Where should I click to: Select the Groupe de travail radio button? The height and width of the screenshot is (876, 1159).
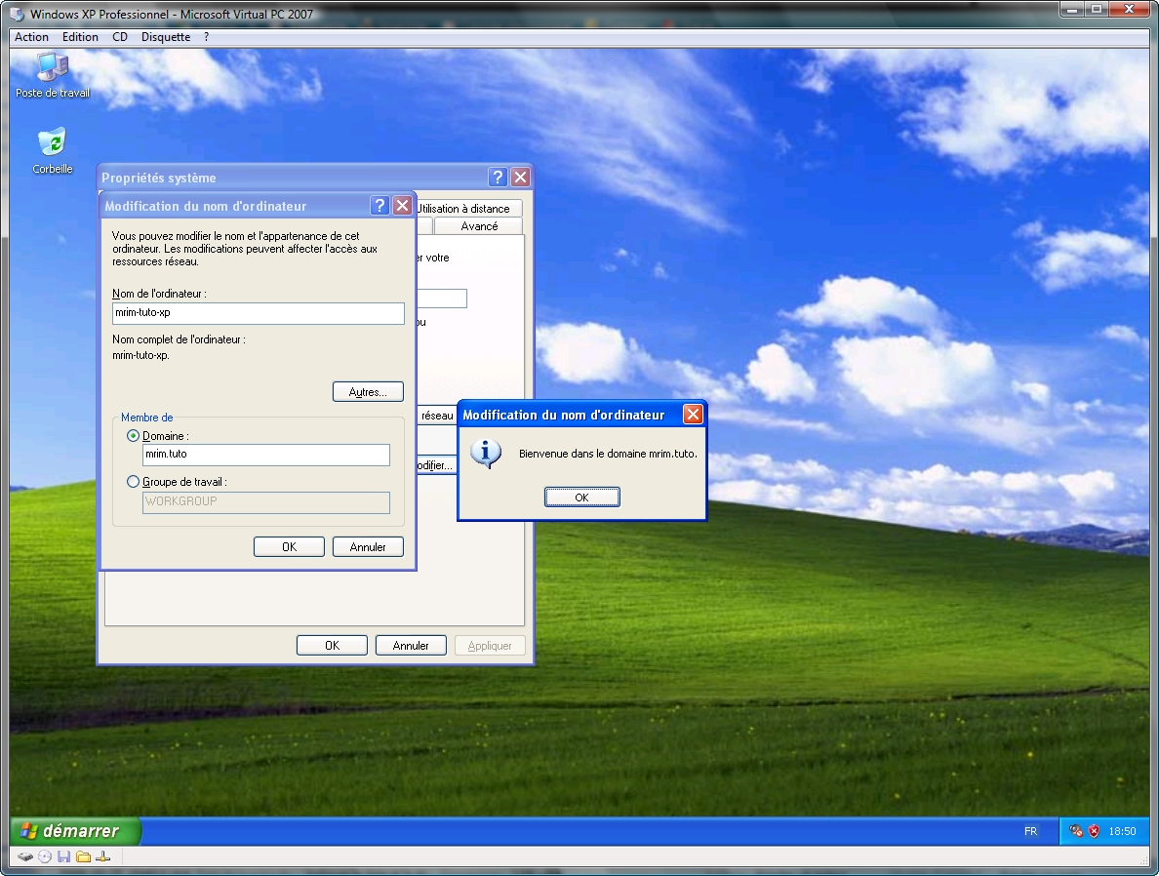[x=133, y=481]
